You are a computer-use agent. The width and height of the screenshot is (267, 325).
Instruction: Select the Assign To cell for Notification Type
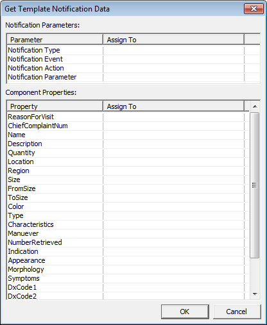(x=173, y=50)
